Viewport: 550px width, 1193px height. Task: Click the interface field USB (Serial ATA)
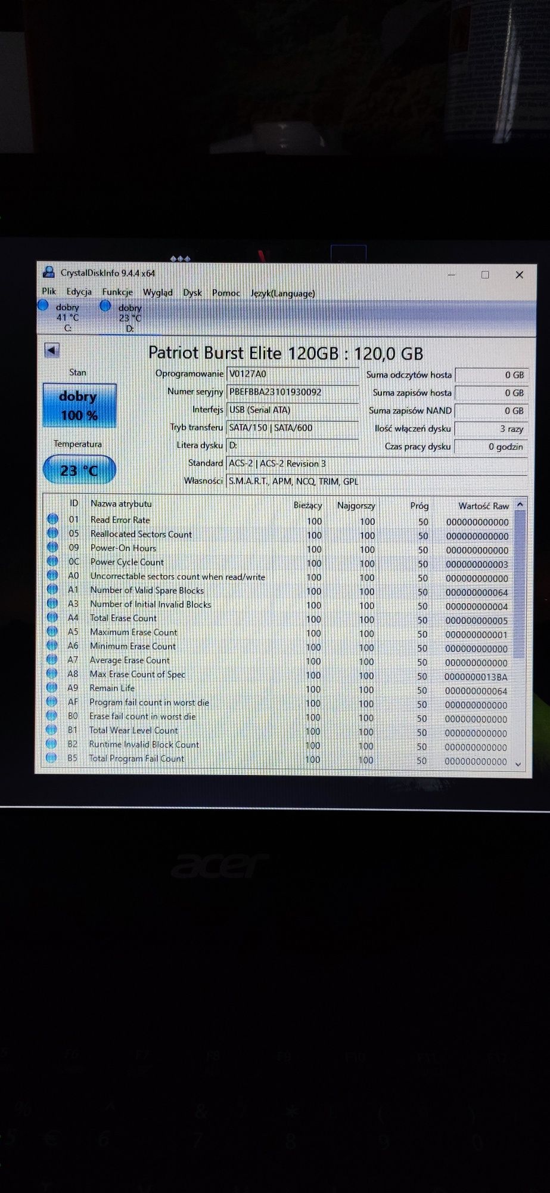[x=293, y=410]
